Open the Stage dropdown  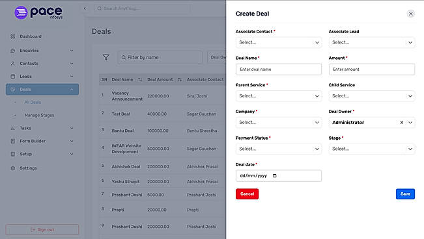[x=372, y=149]
